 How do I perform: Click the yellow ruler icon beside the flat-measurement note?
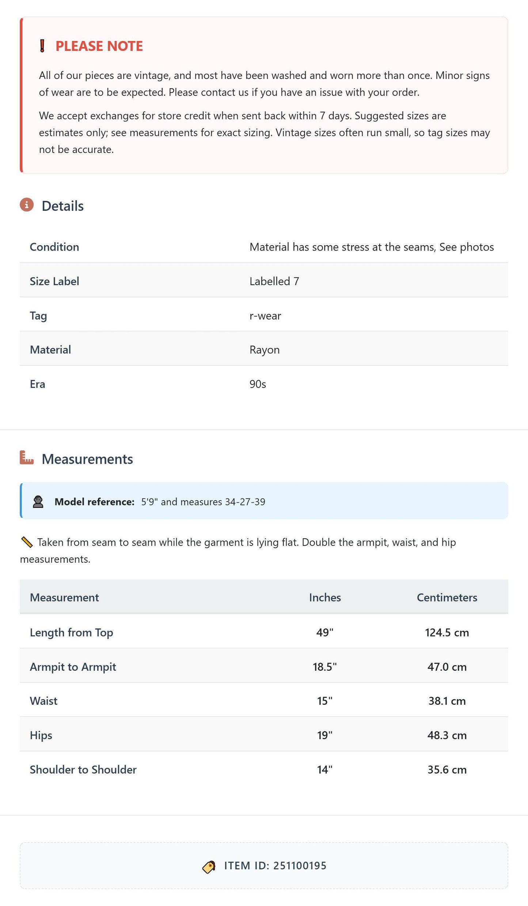click(x=27, y=542)
